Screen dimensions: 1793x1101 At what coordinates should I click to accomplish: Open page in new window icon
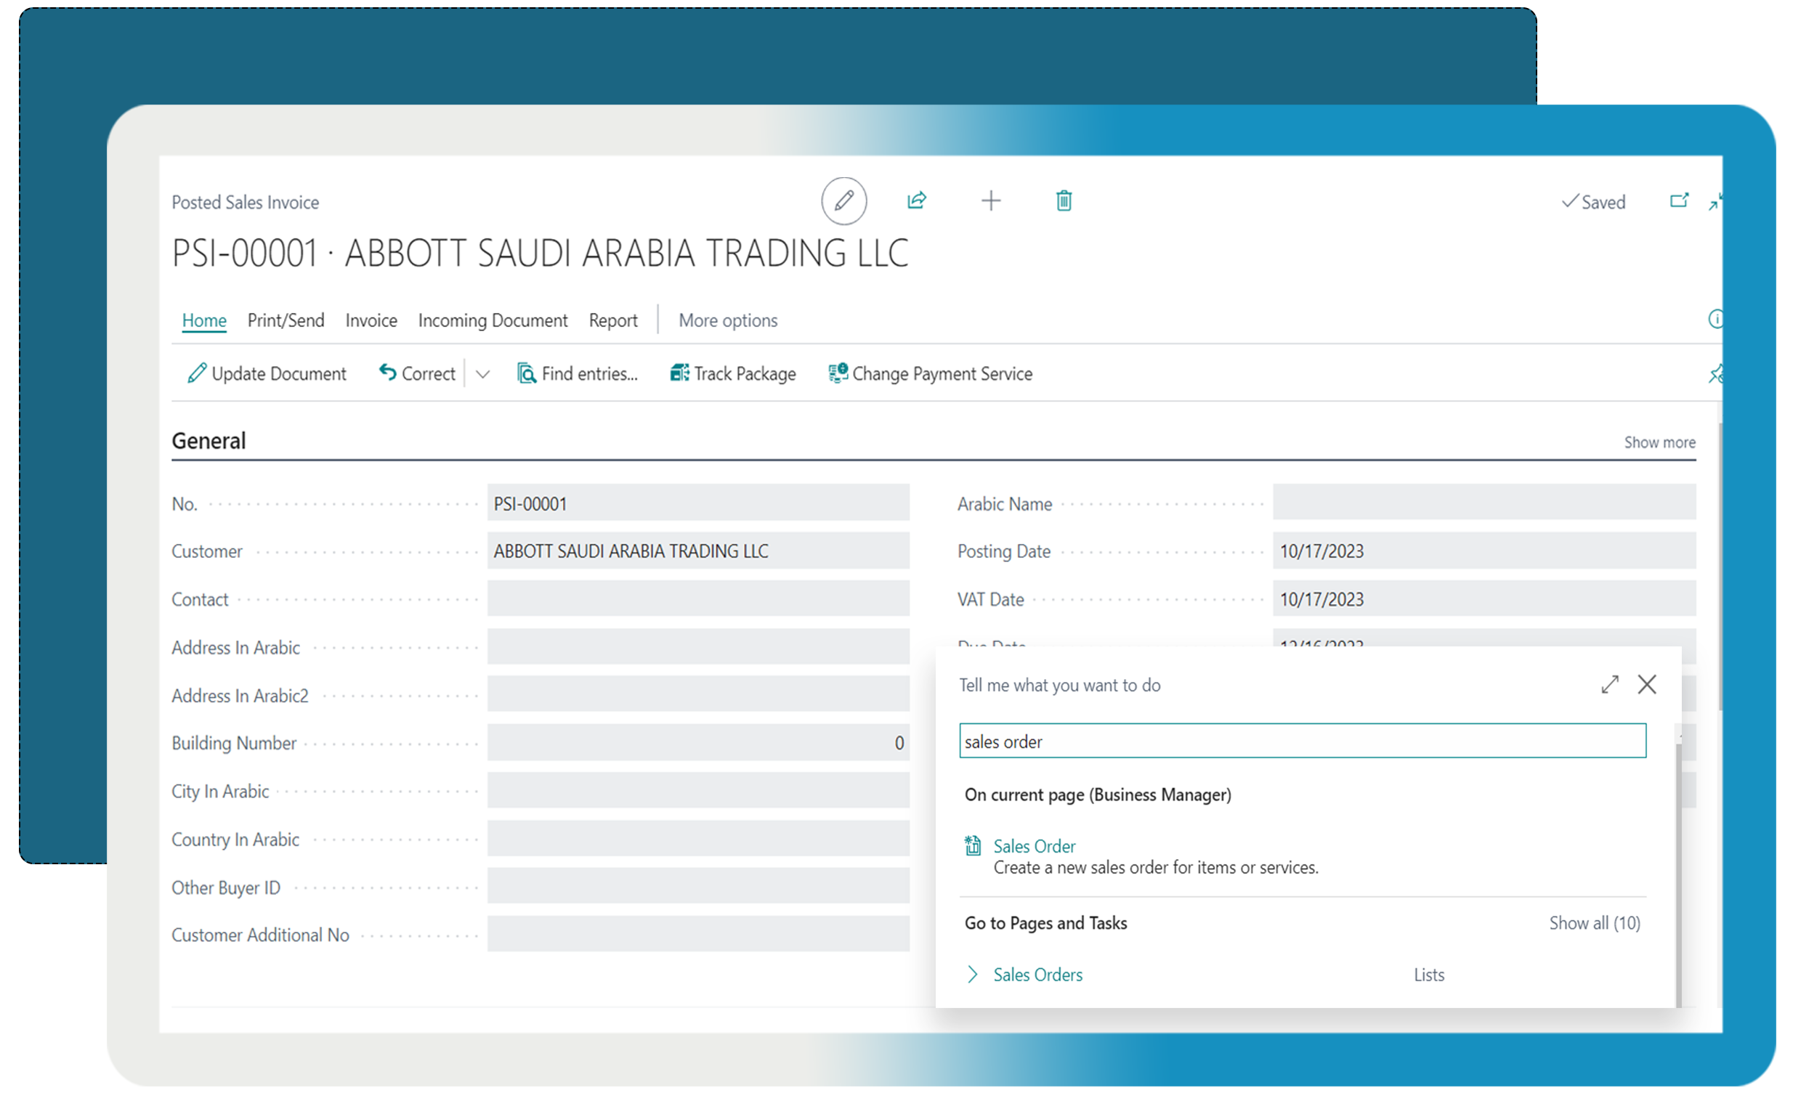pyautogui.click(x=1678, y=201)
